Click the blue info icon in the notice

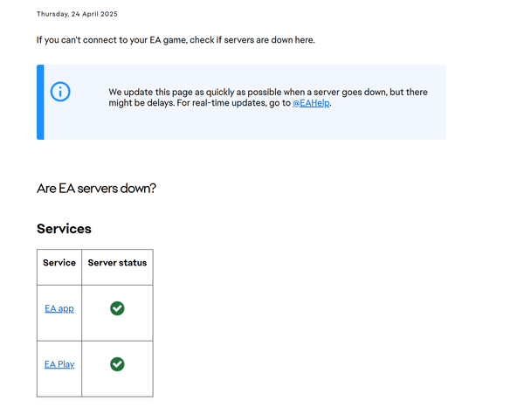click(60, 92)
